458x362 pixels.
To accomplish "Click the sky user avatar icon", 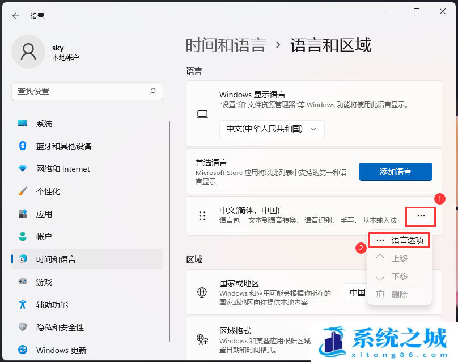I will pos(28,52).
